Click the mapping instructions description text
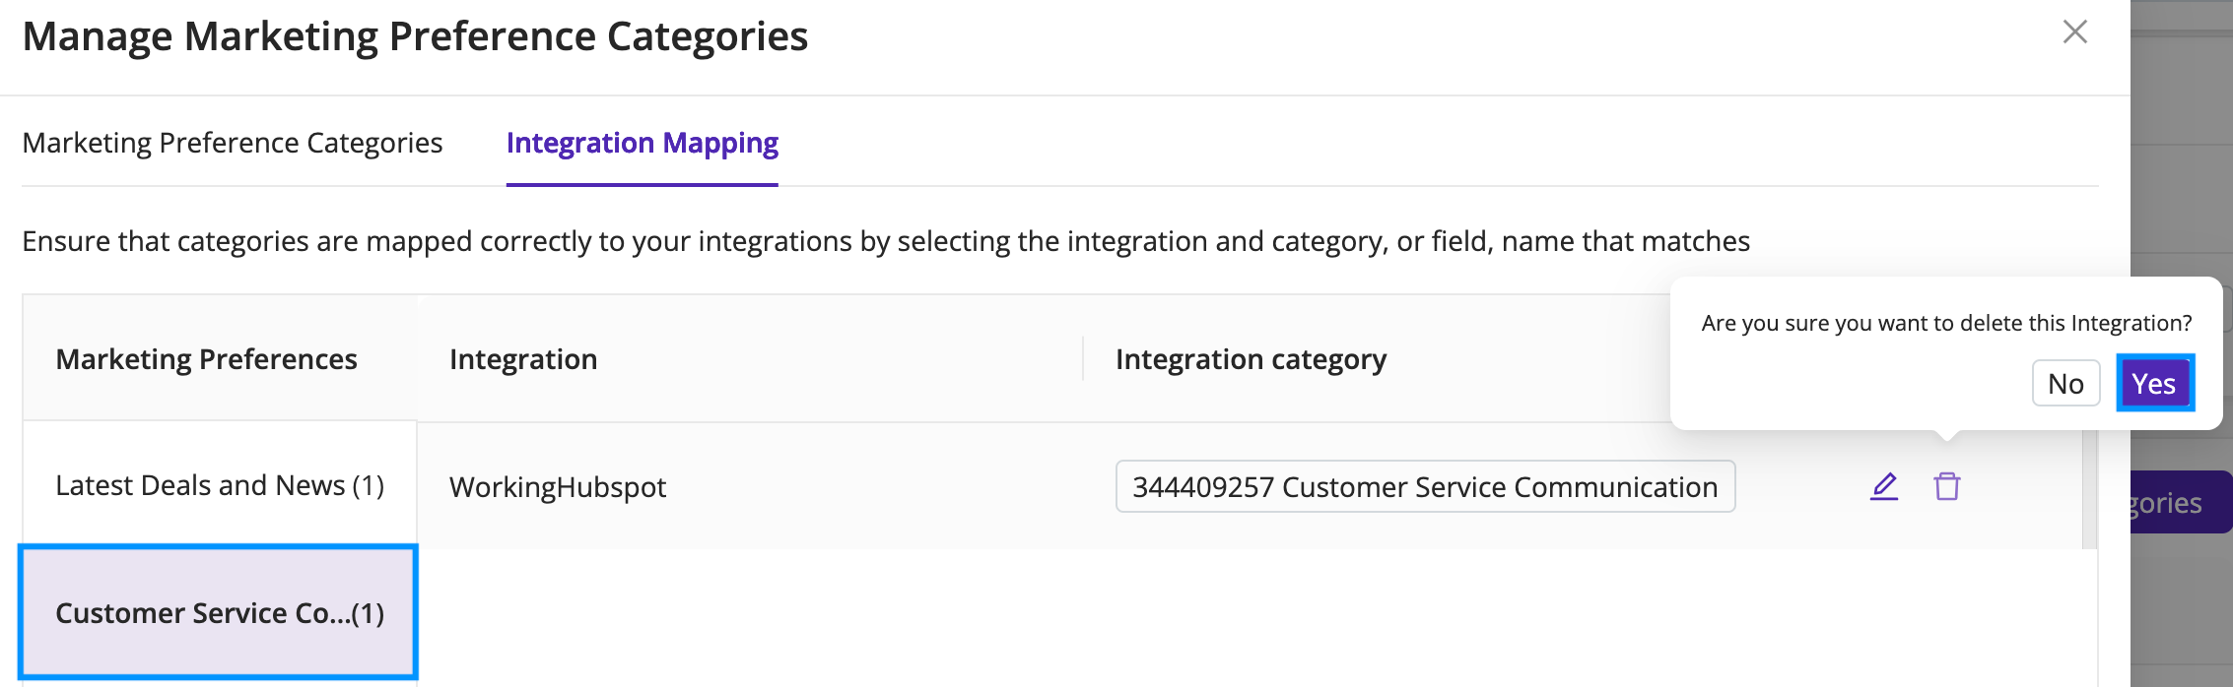The width and height of the screenshot is (2233, 687). coord(886,241)
